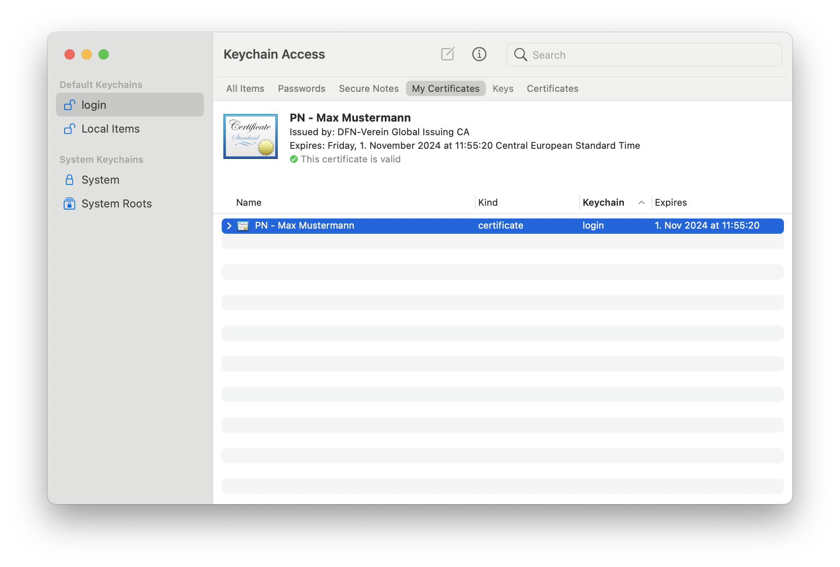This screenshot has height=567, width=840.
Task: Click the compose new item icon
Action: pyautogui.click(x=448, y=54)
